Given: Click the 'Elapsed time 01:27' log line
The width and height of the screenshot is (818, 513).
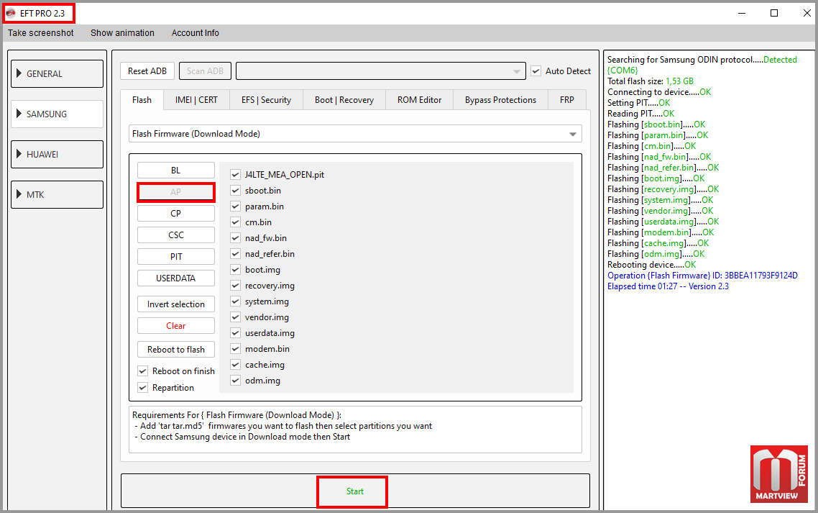Looking at the screenshot, I should (x=668, y=286).
